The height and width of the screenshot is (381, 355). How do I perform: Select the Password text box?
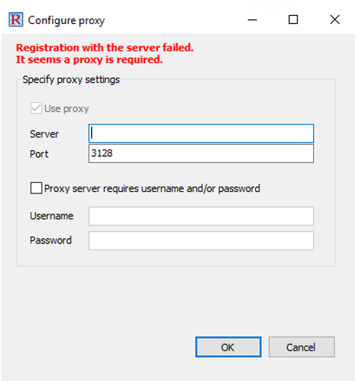[x=201, y=241]
